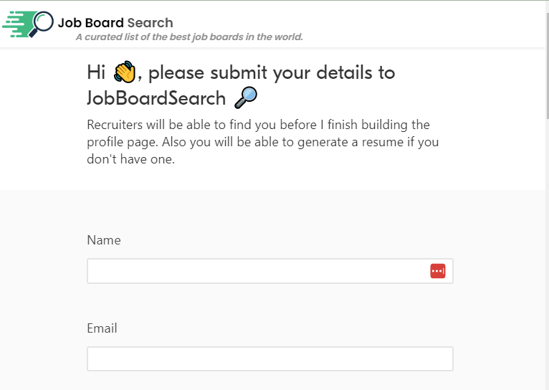Screen dimensions: 549x390
Task: Click the scrollbar track below the thumb
Action: tap(546, 251)
